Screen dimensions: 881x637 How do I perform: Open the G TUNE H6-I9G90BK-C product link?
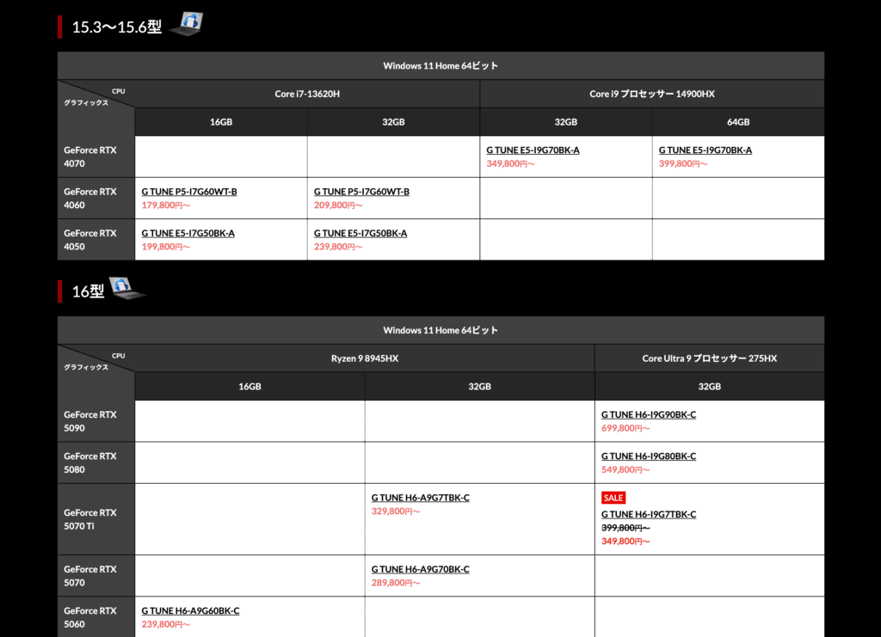[x=649, y=414]
